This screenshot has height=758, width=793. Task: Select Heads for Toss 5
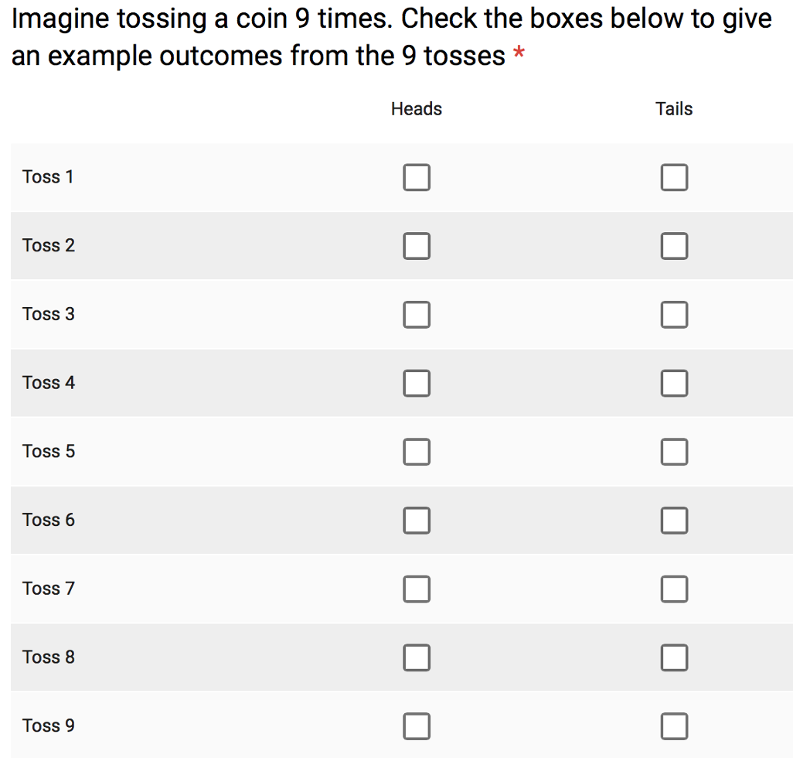pos(416,452)
